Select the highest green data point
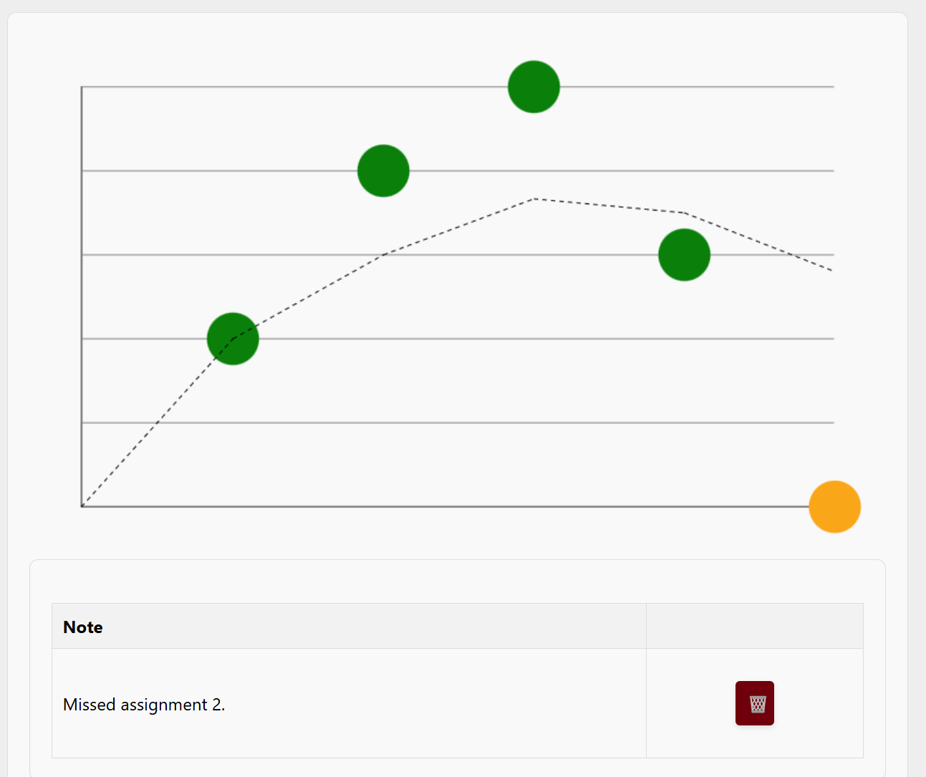 pyautogui.click(x=534, y=87)
